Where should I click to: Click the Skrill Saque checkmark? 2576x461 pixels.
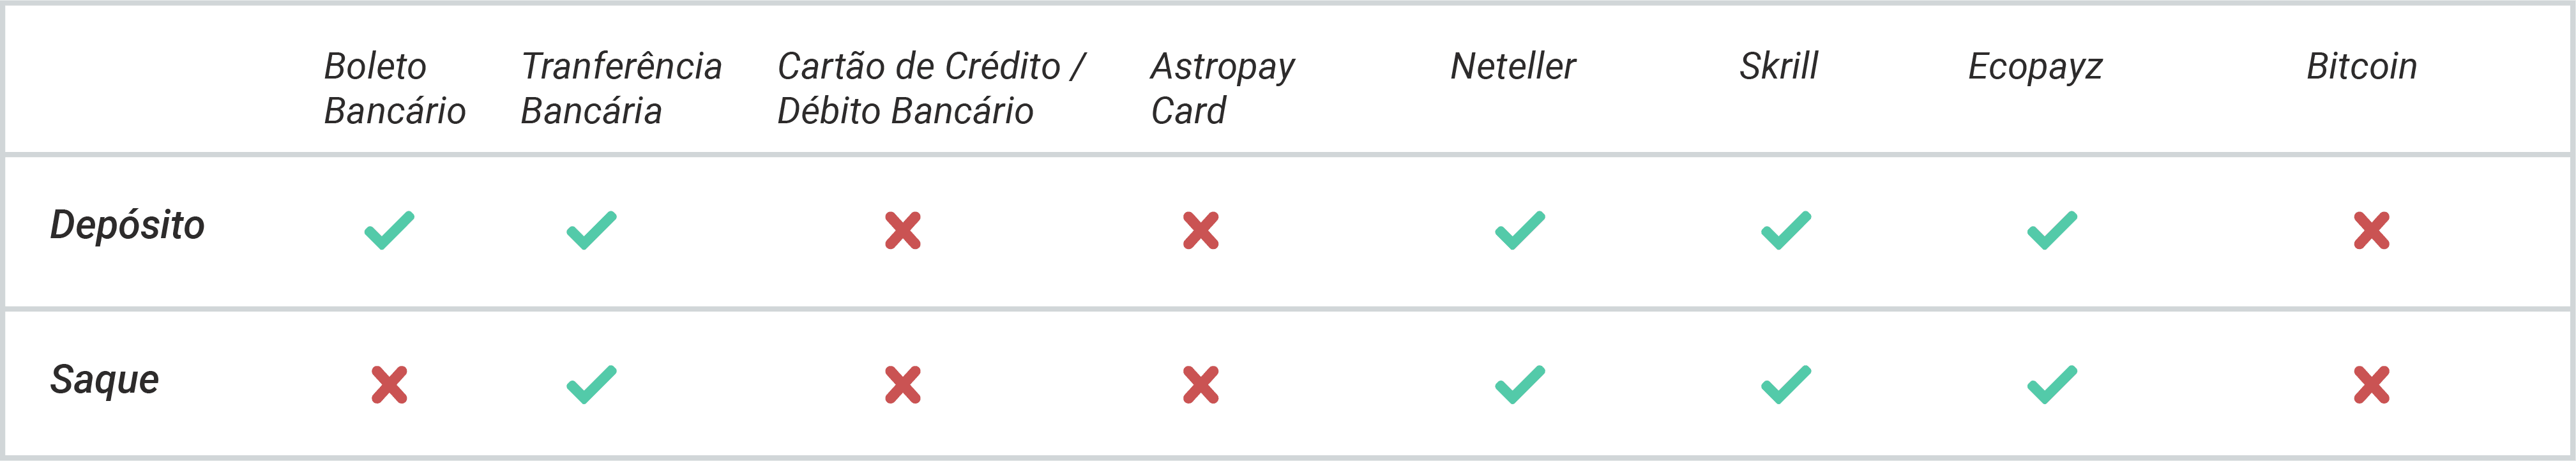(1786, 385)
